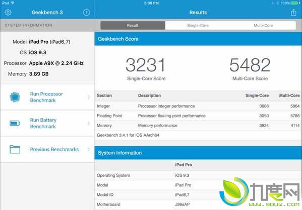Screen dimensions: 302x210
Task: Tap the previous benchmarks folder icon
Action: (x=15, y=149)
